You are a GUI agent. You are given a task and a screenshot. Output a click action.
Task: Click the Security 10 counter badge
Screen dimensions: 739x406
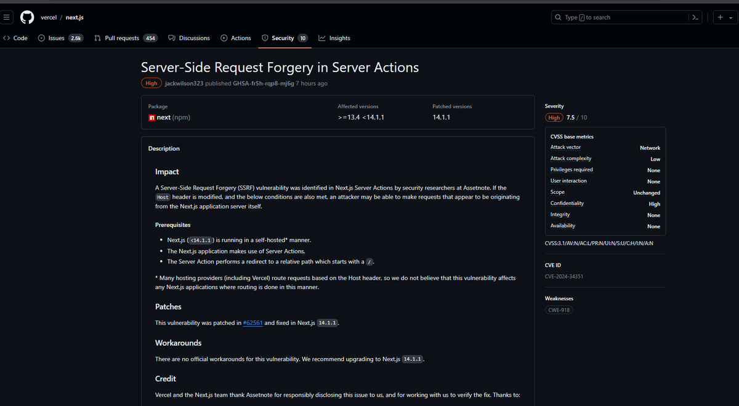click(302, 38)
